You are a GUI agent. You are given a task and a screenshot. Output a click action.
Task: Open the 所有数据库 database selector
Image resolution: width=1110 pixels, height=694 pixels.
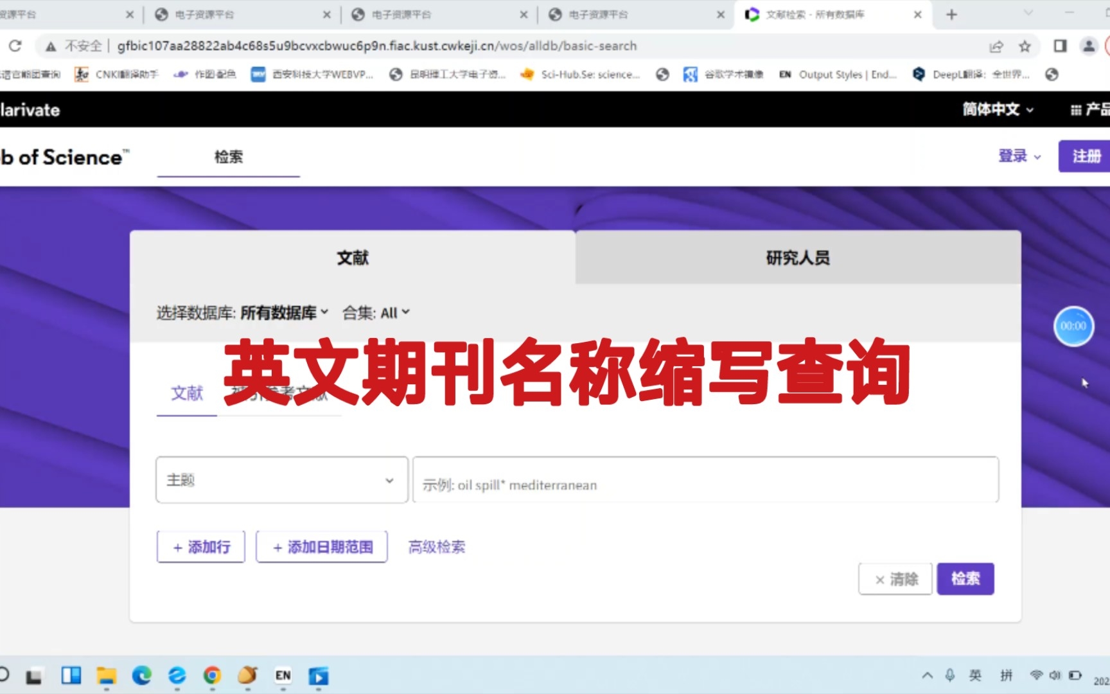285,313
